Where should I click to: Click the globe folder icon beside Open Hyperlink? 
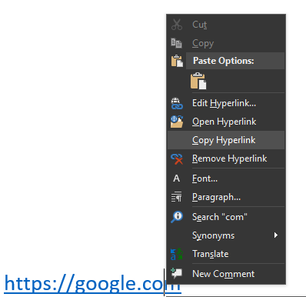[x=177, y=122]
